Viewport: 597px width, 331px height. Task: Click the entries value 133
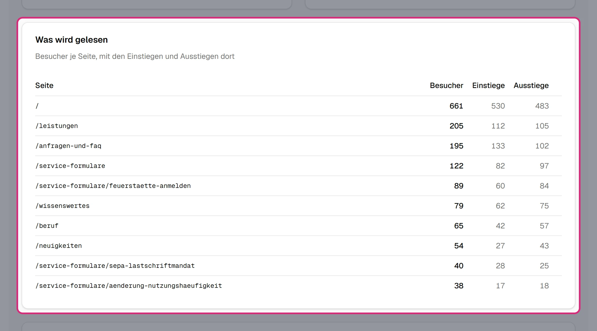pyautogui.click(x=498, y=146)
